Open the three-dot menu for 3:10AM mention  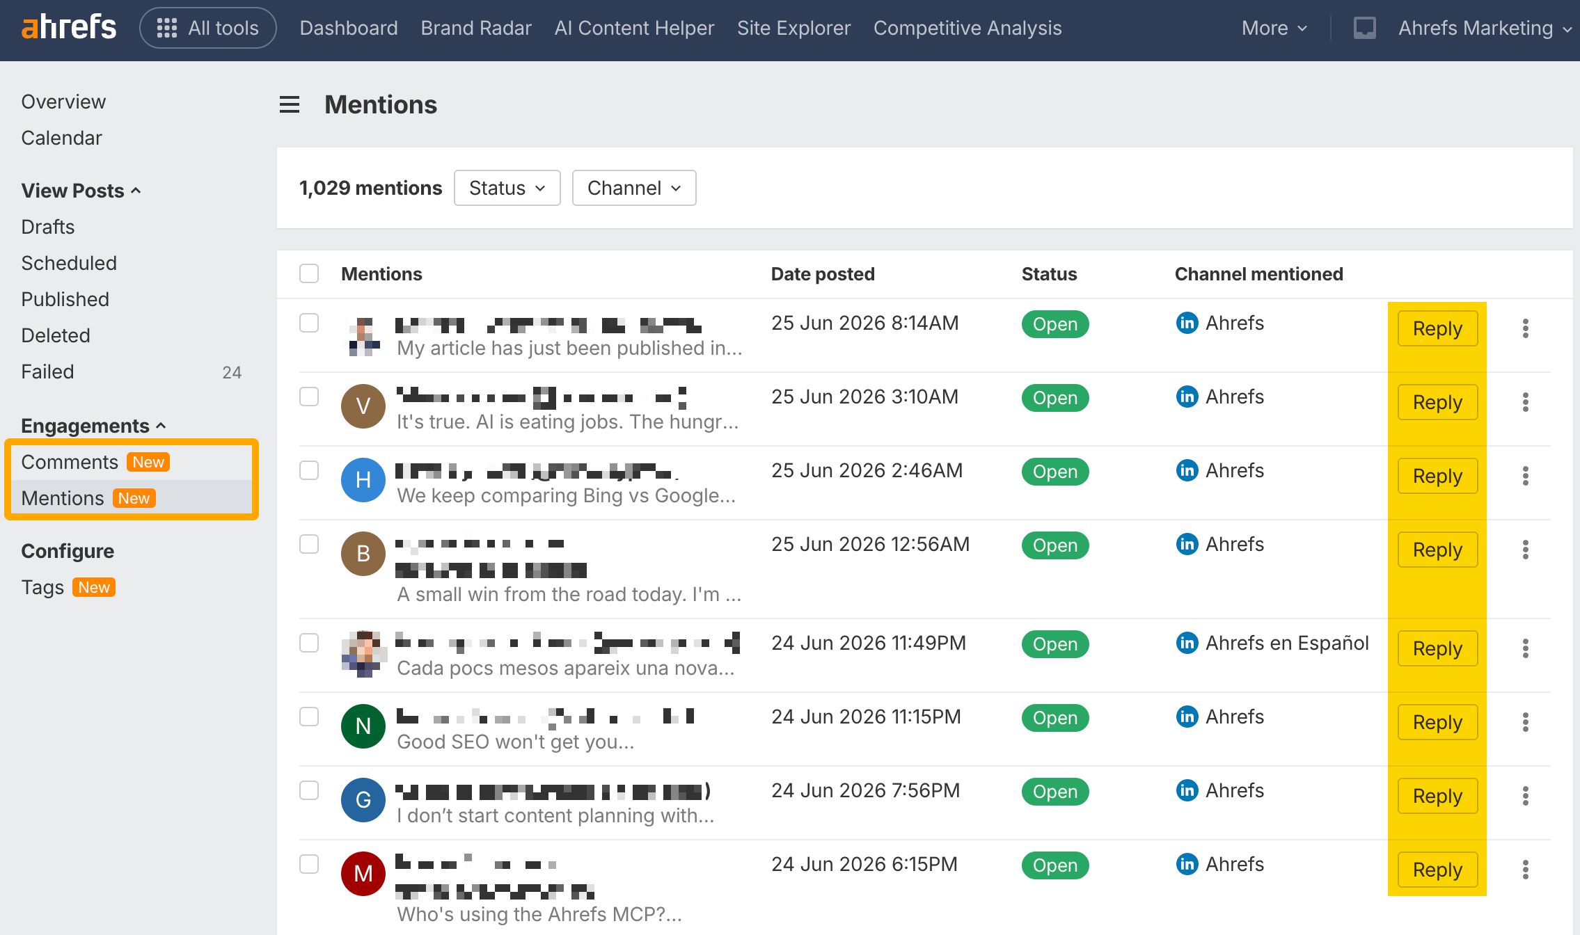click(x=1525, y=402)
